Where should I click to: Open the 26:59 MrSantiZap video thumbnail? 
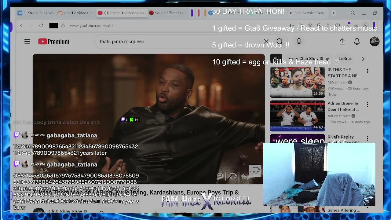[x=298, y=82]
